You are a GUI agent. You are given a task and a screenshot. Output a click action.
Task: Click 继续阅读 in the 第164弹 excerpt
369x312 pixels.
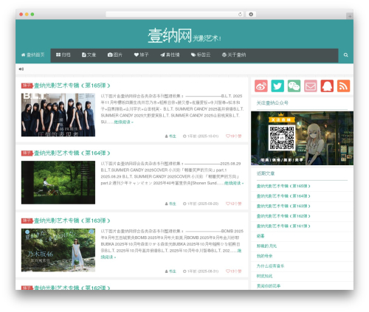pos(234,183)
